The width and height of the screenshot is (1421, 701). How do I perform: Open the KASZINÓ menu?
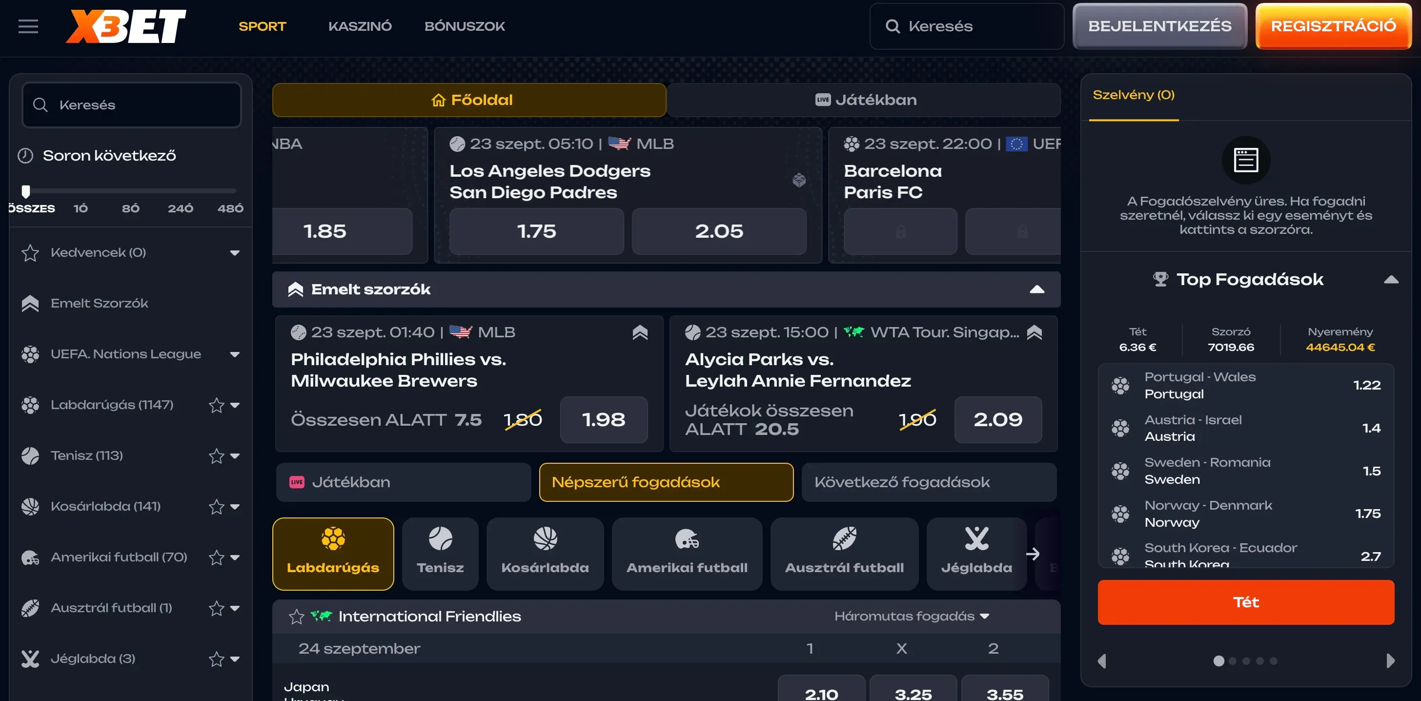[x=360, y=26]
